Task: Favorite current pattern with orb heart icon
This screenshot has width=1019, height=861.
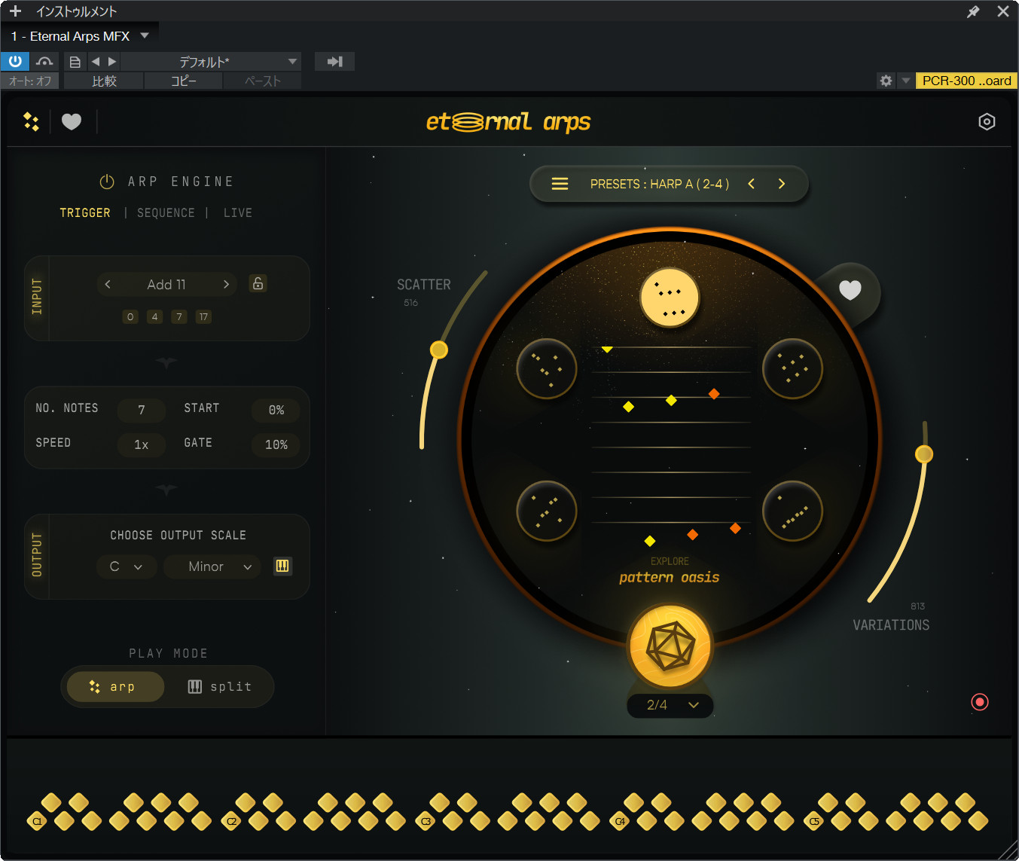Action: (850, 290)
